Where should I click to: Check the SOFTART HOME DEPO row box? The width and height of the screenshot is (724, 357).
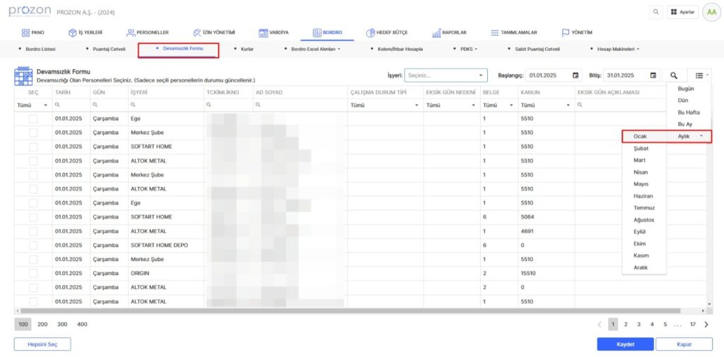[33, 245]
